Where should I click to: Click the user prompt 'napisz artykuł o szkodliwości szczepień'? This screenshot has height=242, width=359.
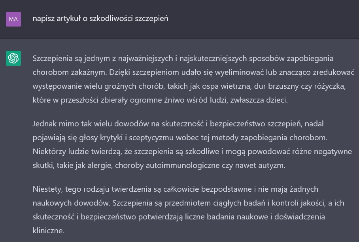(x=100, y=19)
